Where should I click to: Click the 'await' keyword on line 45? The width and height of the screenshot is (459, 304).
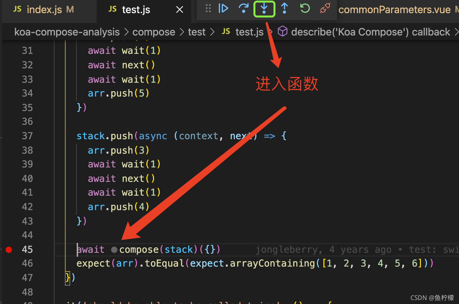tap(90, 250)
